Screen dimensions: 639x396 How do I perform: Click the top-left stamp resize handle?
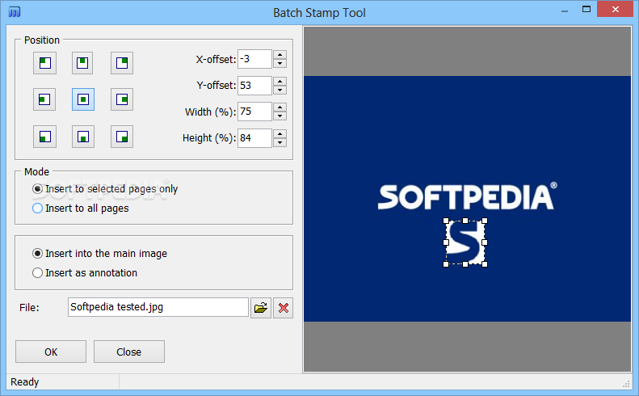pyautogui.click(x=446, y=221)
